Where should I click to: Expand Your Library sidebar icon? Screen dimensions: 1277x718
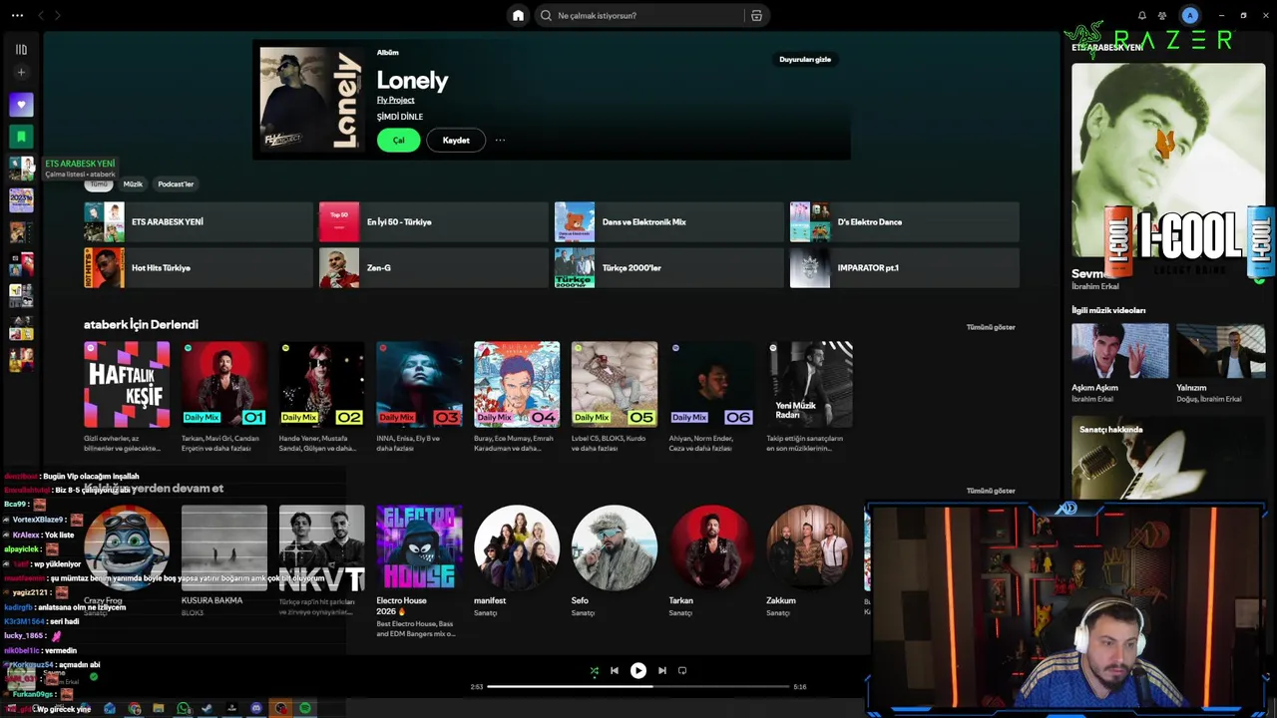click(x=21, y=49)
